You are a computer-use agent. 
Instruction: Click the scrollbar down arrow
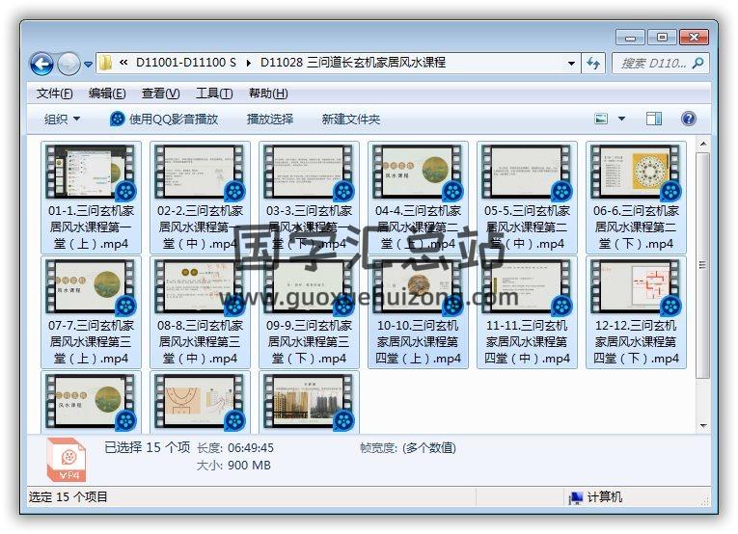[x=703, y=426]
